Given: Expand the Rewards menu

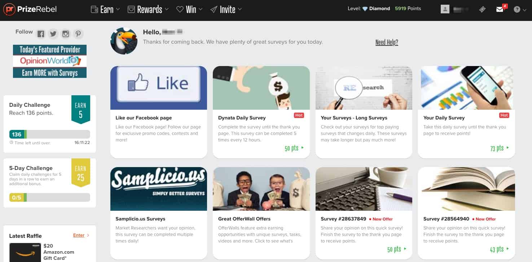Looking at the screenshot, I should 148,9.
